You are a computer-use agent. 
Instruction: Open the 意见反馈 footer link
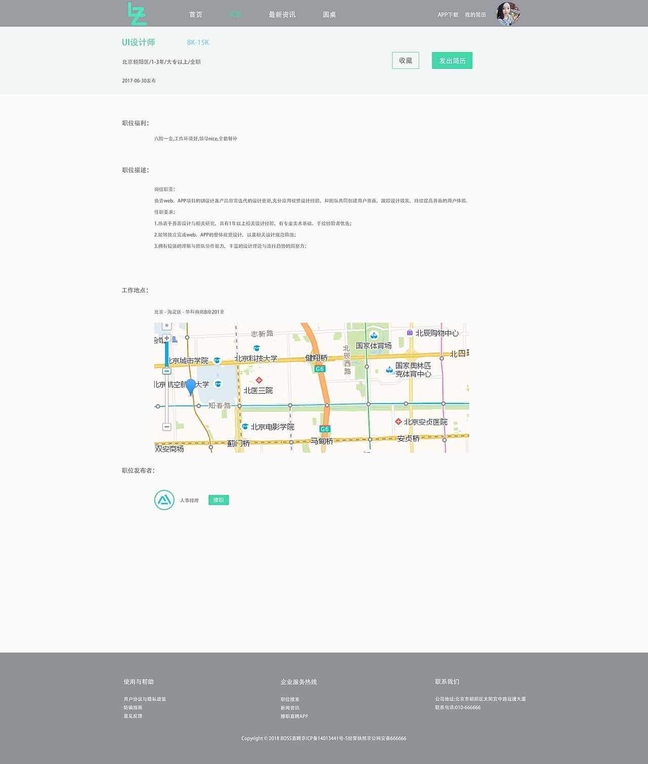[133, 716]
